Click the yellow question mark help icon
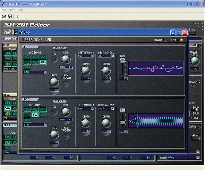 pyautogui.click(x=17, y=16)
